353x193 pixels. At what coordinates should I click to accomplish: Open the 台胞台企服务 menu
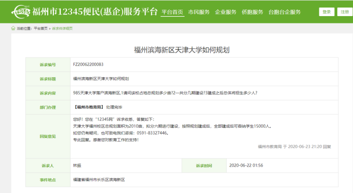pyautogui.click(x=284, y=12)
